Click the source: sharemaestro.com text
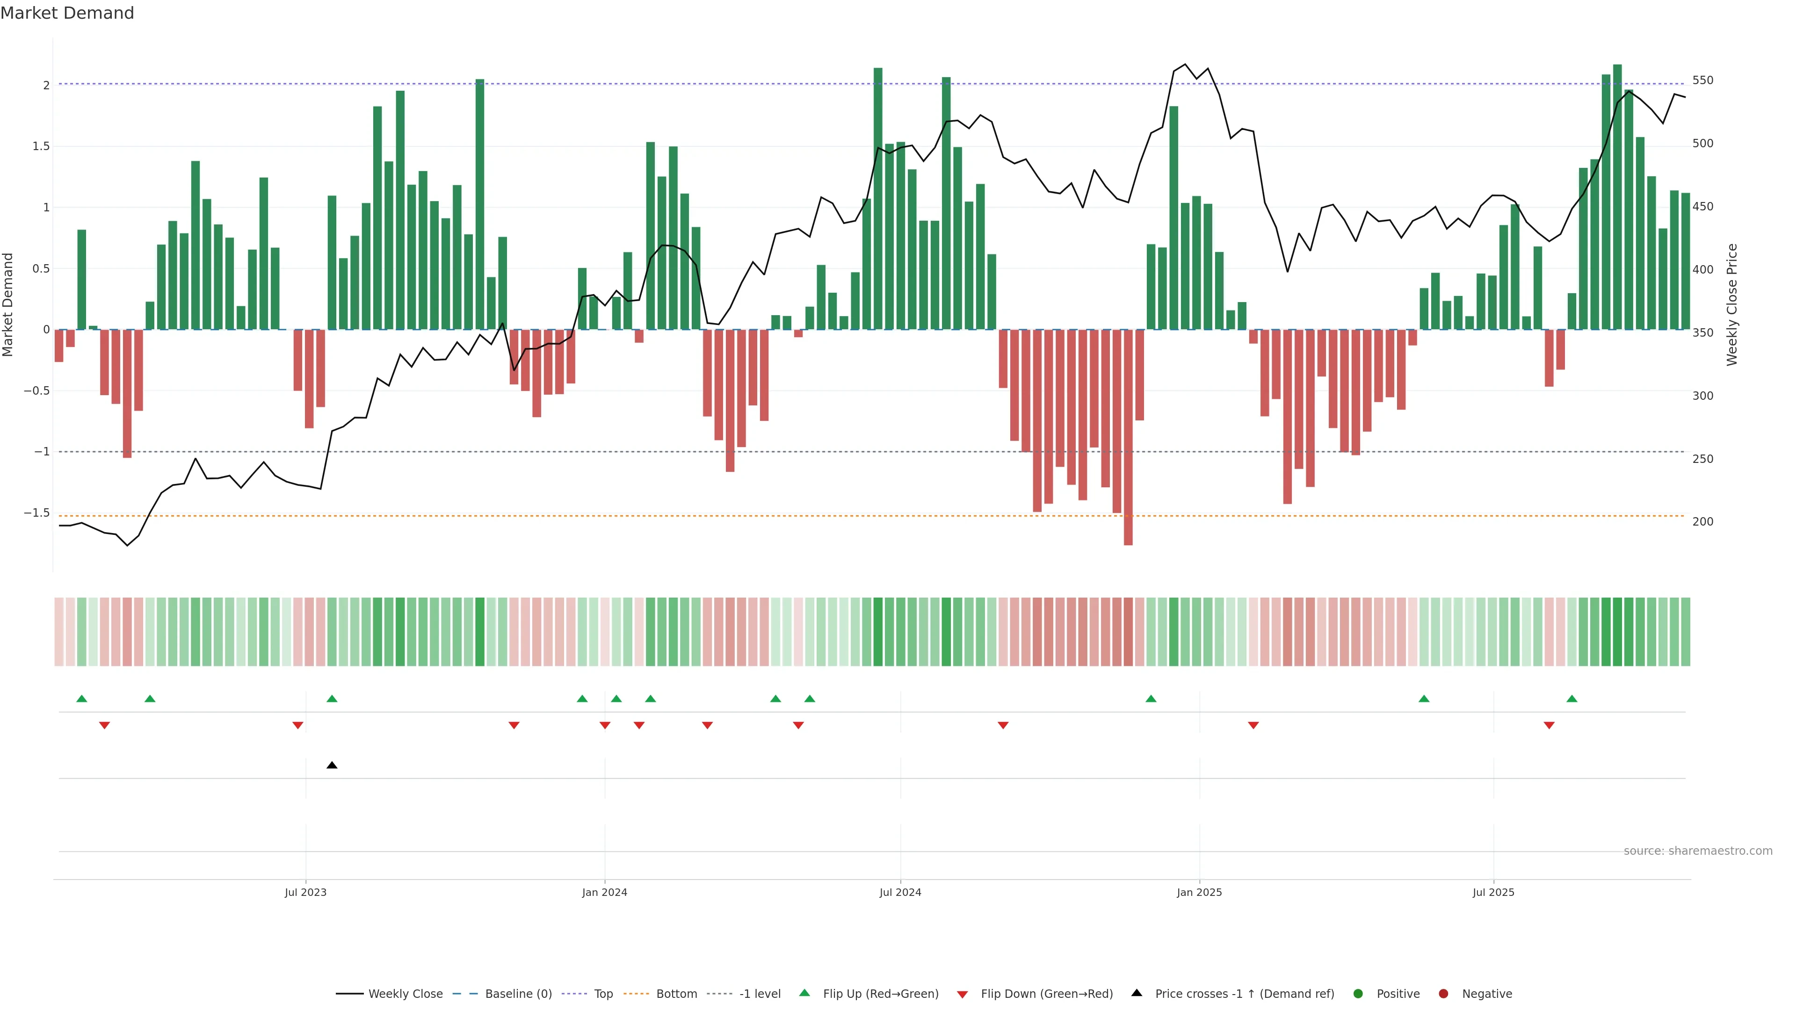Screen dimensions: 1796x1010 (x=1698, y=851)
